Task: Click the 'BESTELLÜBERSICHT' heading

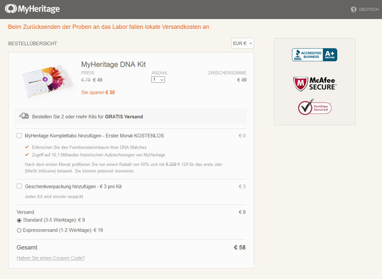Action: click(x=32, y=43)
